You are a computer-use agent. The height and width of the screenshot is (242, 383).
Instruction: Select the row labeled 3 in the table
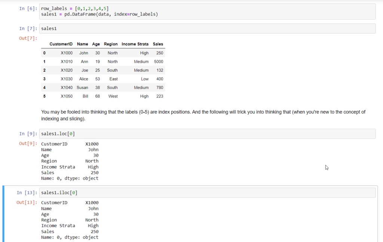click(44, 79)
